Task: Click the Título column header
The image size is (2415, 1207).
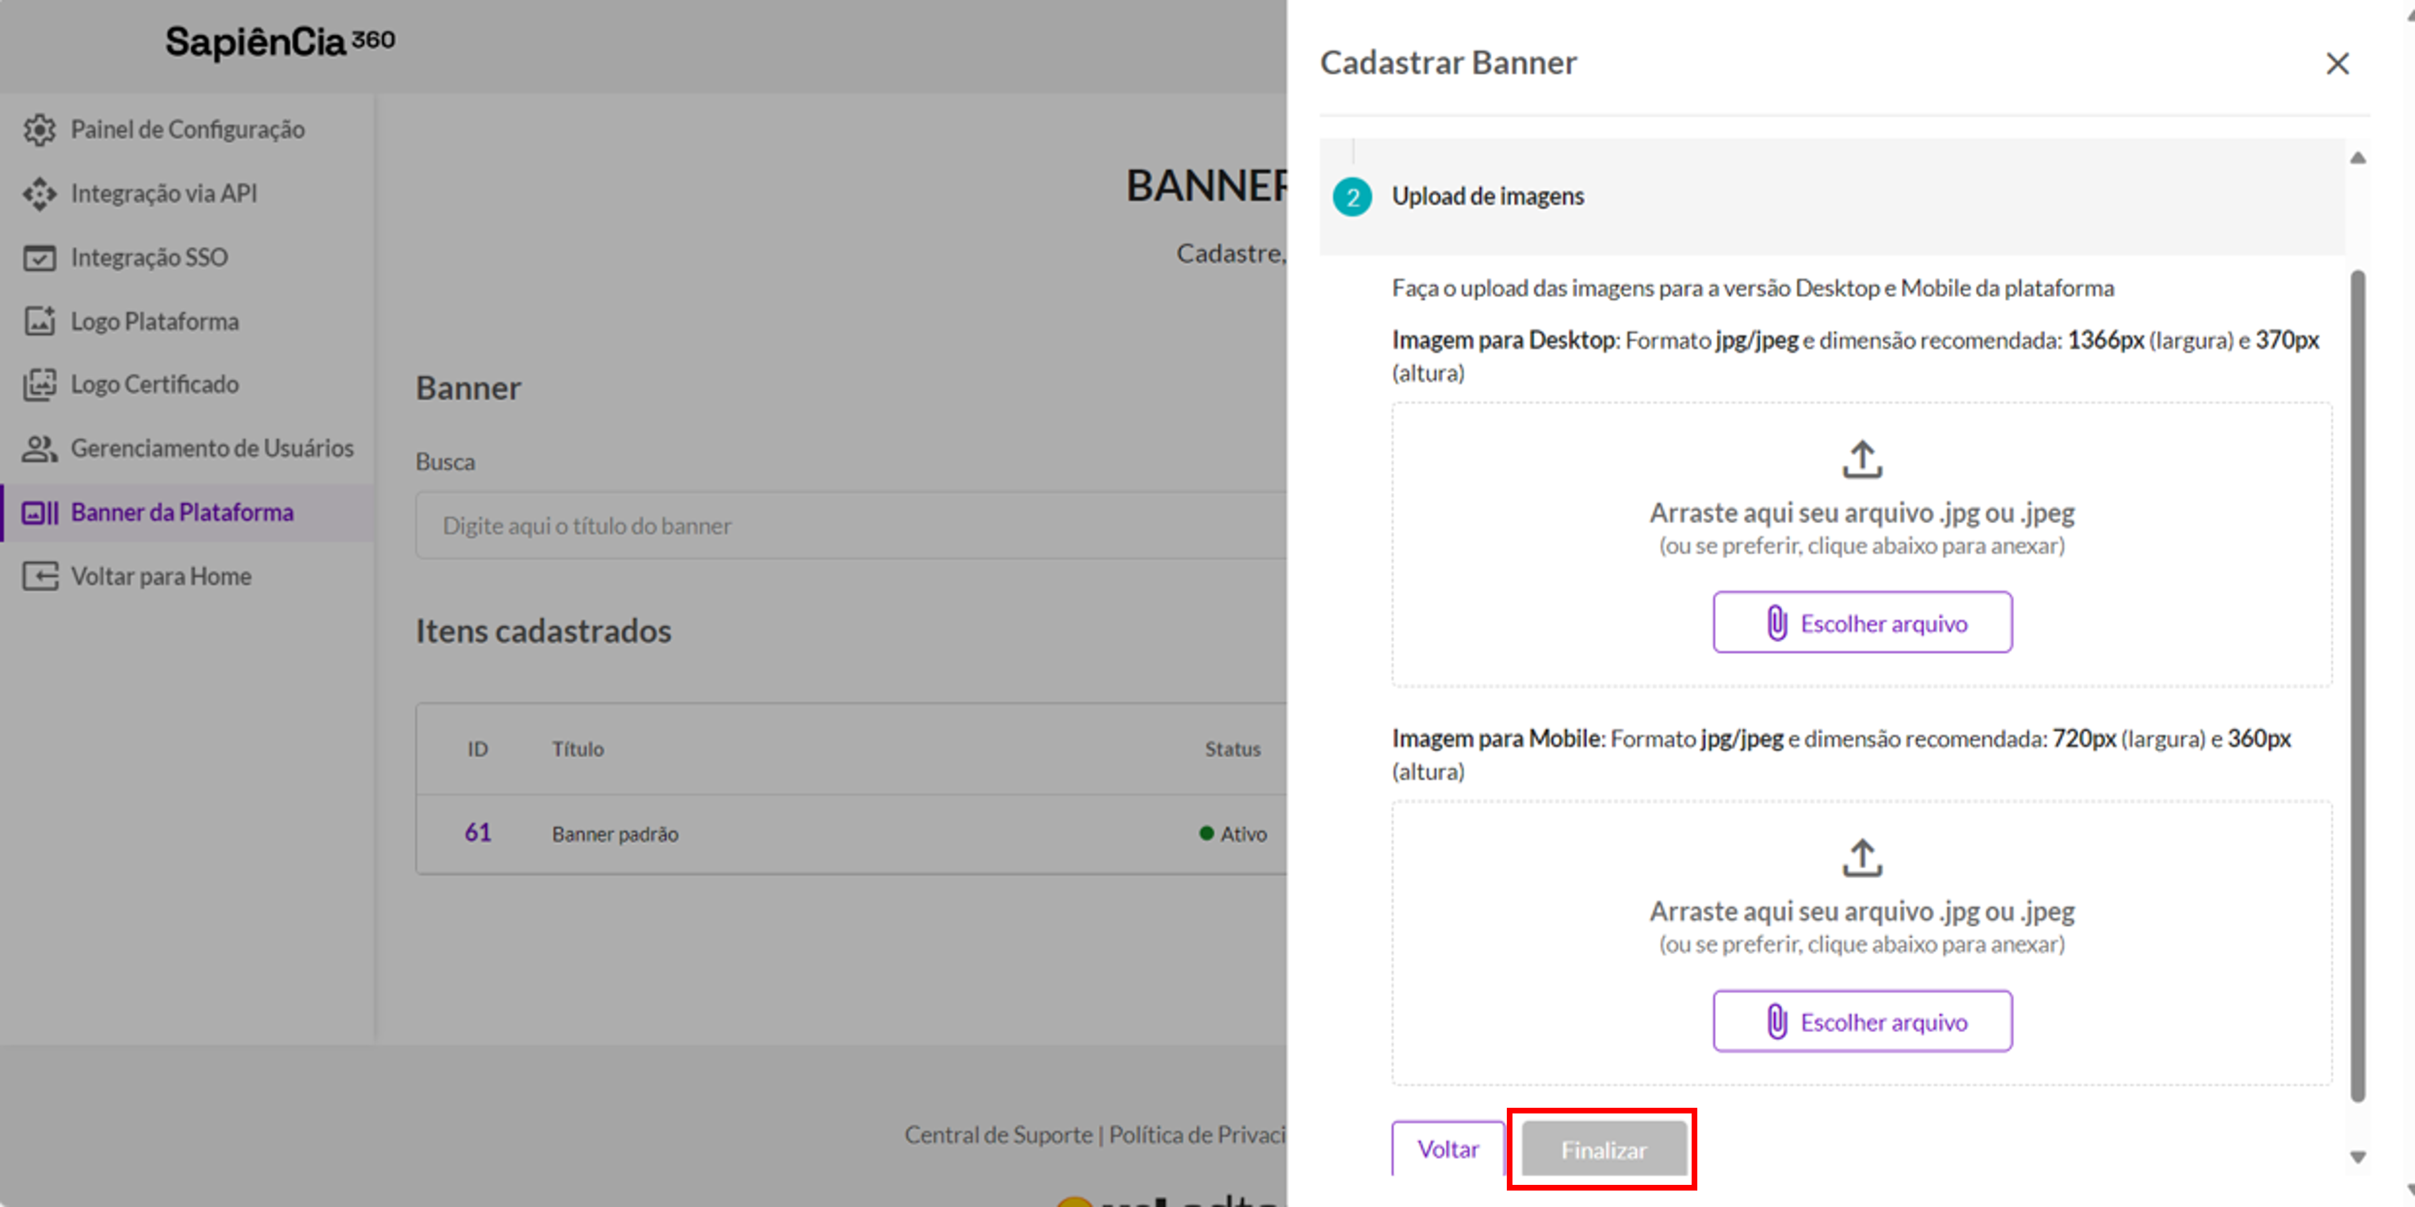Action: point(578,749)
